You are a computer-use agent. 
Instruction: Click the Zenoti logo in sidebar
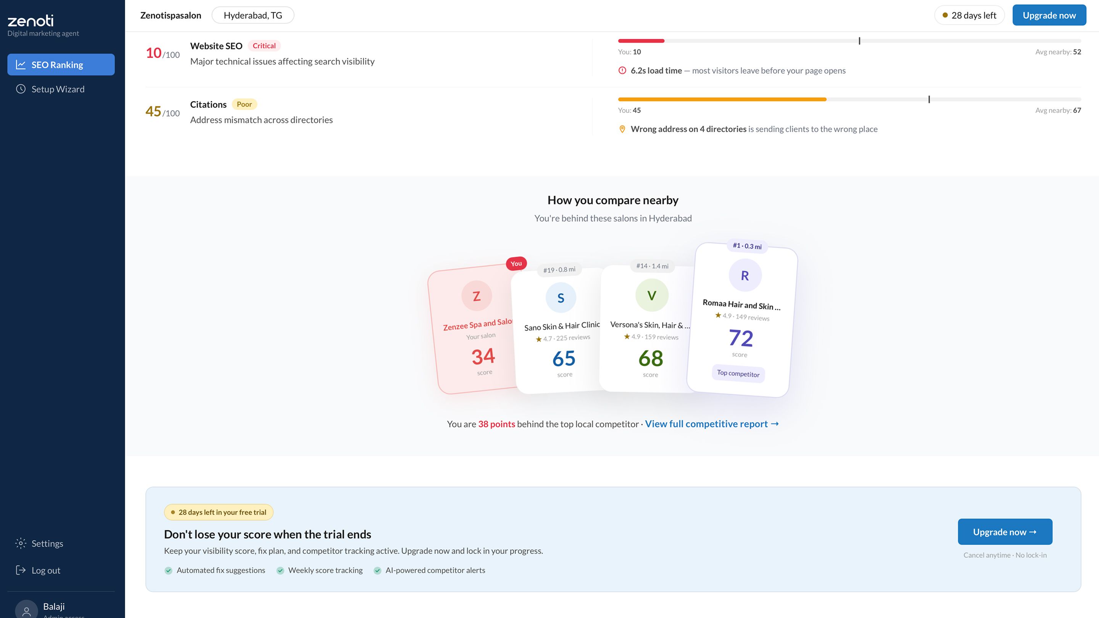(31, 21)
